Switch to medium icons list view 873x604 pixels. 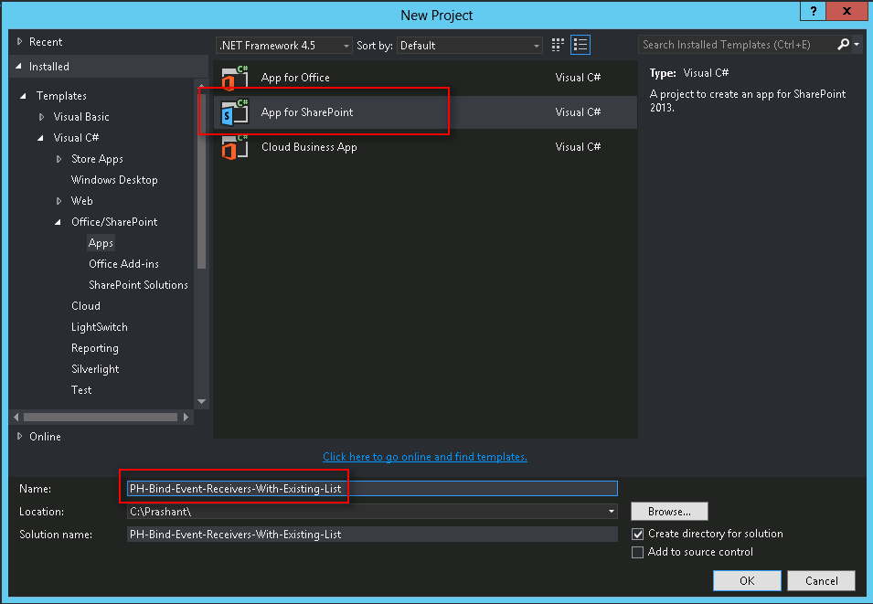(x=580, y=44)
